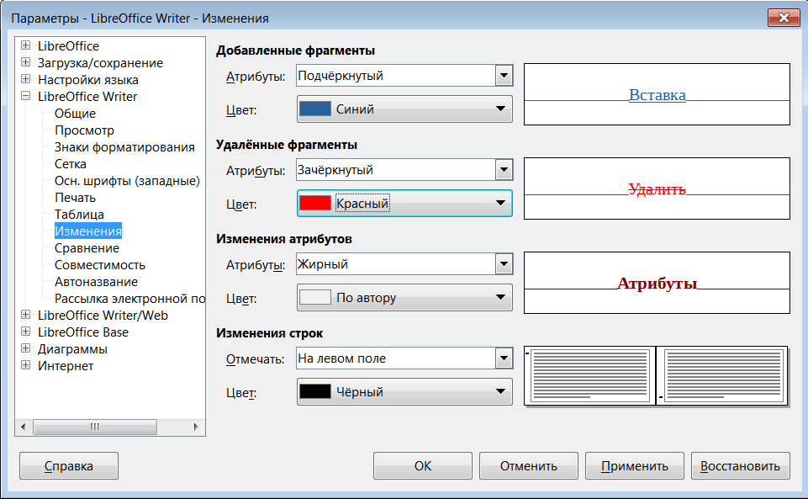Click the LibreOffice Base label
808x499 pixels.
pos(83,332)
